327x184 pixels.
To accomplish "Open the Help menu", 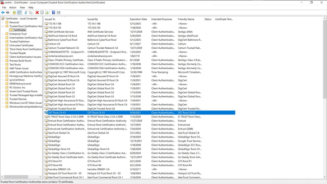I will click(31, 8).
